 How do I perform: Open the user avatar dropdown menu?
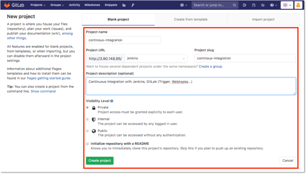pyautogui.click(x=287, y=5)
